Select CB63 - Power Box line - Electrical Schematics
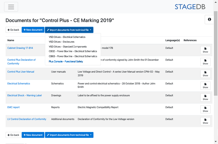The height and width of the screenshot is (144, 218). tap(73, 56)
